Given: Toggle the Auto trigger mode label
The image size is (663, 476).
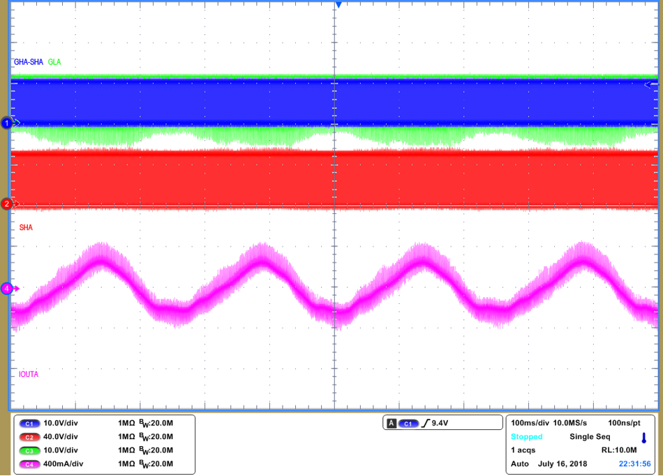Looking at the screenshot, I should click(519, 464).
